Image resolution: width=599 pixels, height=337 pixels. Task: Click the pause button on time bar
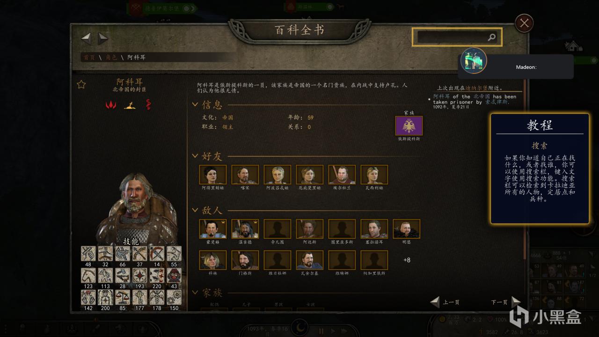321,330
